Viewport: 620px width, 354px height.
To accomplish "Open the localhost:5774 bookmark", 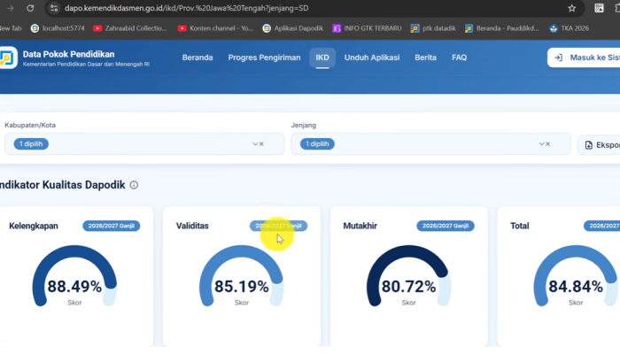I will (58, 28).
